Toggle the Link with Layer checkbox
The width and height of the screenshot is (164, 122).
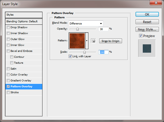point(70,56)
